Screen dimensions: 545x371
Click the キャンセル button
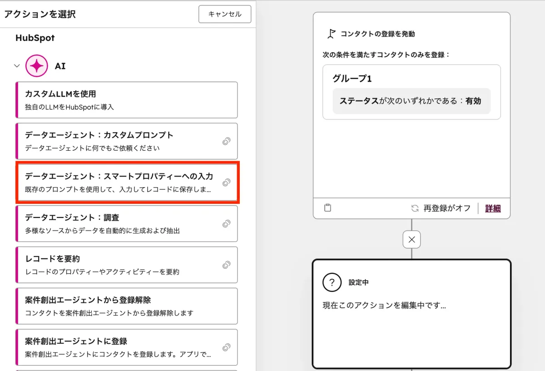225,14
